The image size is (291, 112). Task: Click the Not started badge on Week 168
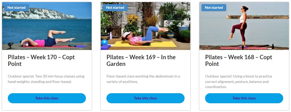coord(214,7)
